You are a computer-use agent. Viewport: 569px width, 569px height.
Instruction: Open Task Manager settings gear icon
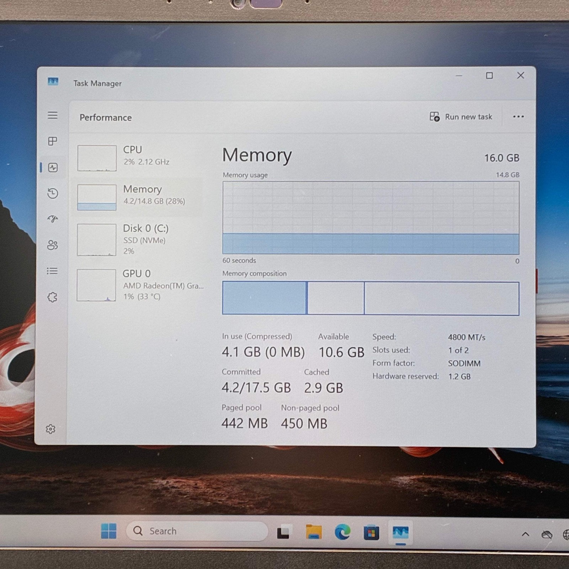point(50,429)
